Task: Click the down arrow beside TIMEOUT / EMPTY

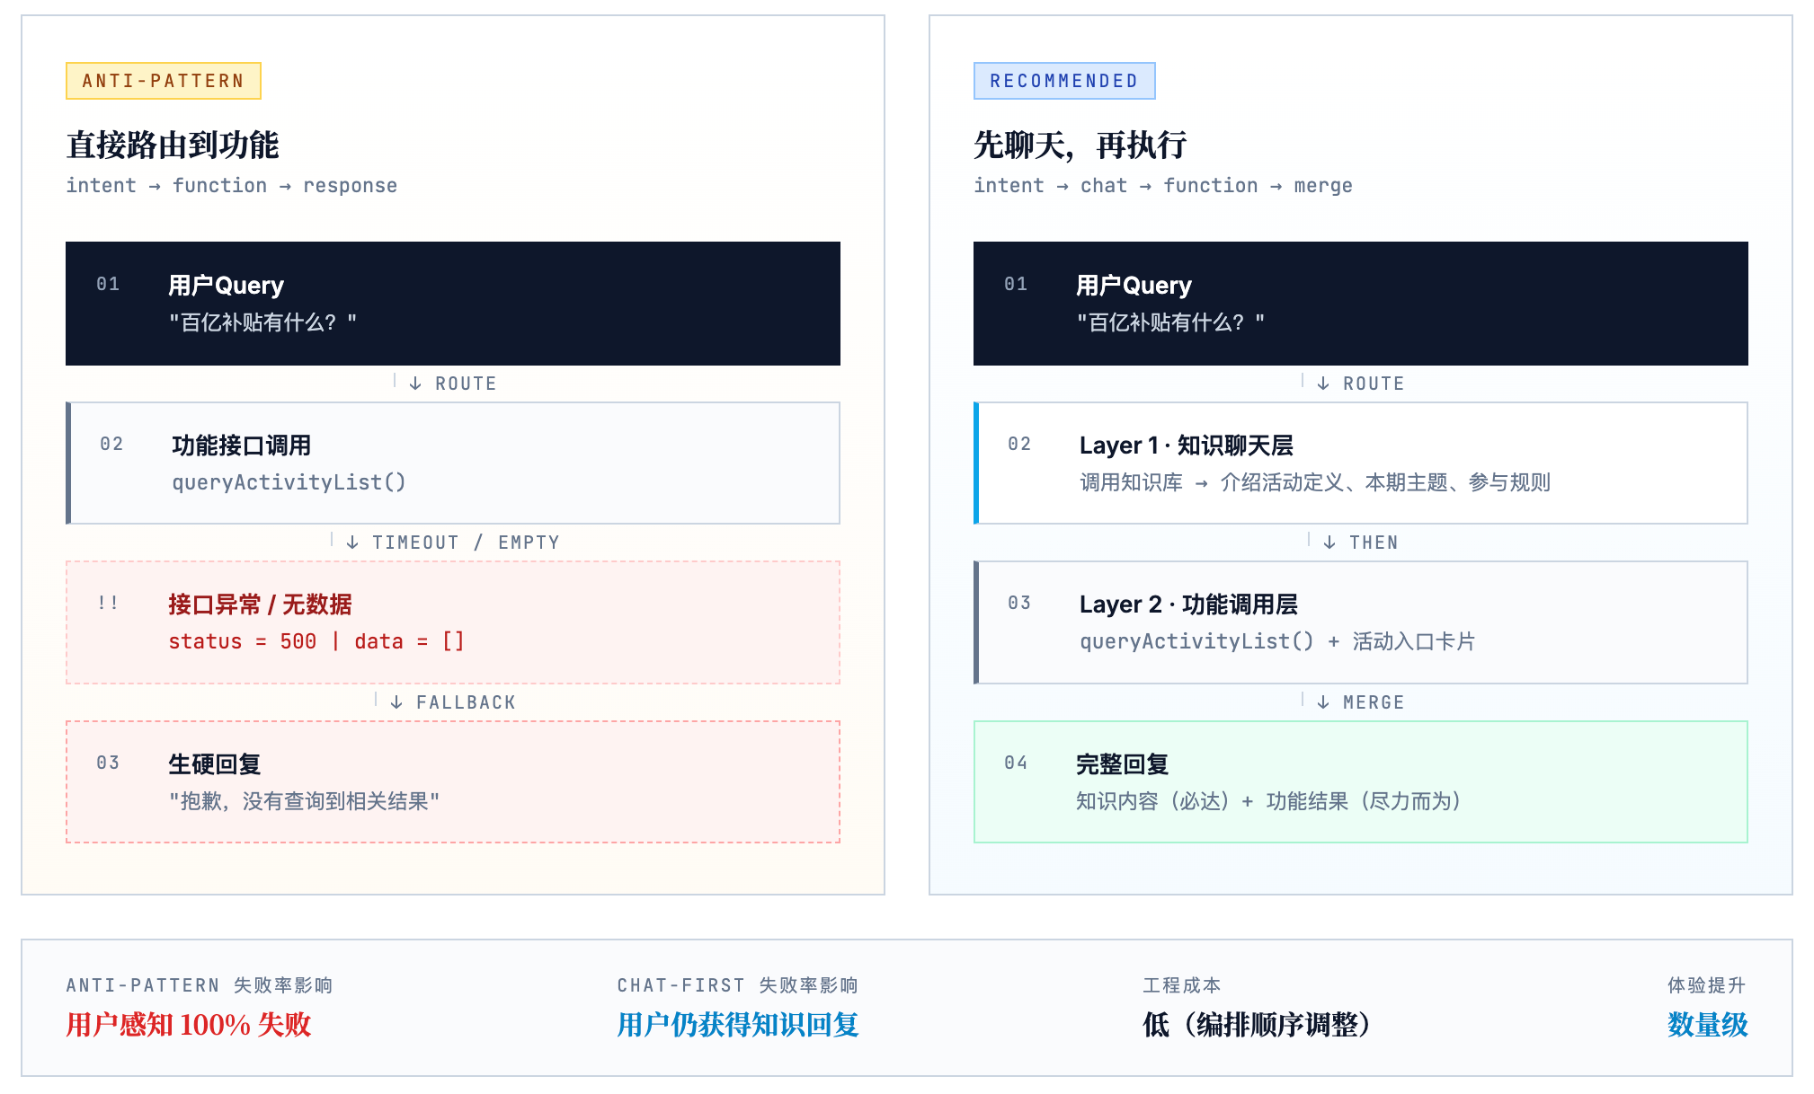Action: tap(352, 543)
